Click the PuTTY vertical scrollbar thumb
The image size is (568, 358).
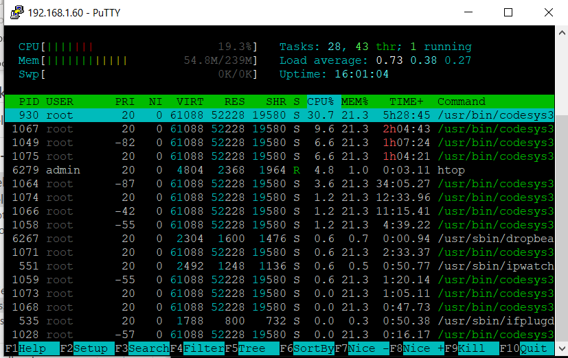(x=562, y=228)
